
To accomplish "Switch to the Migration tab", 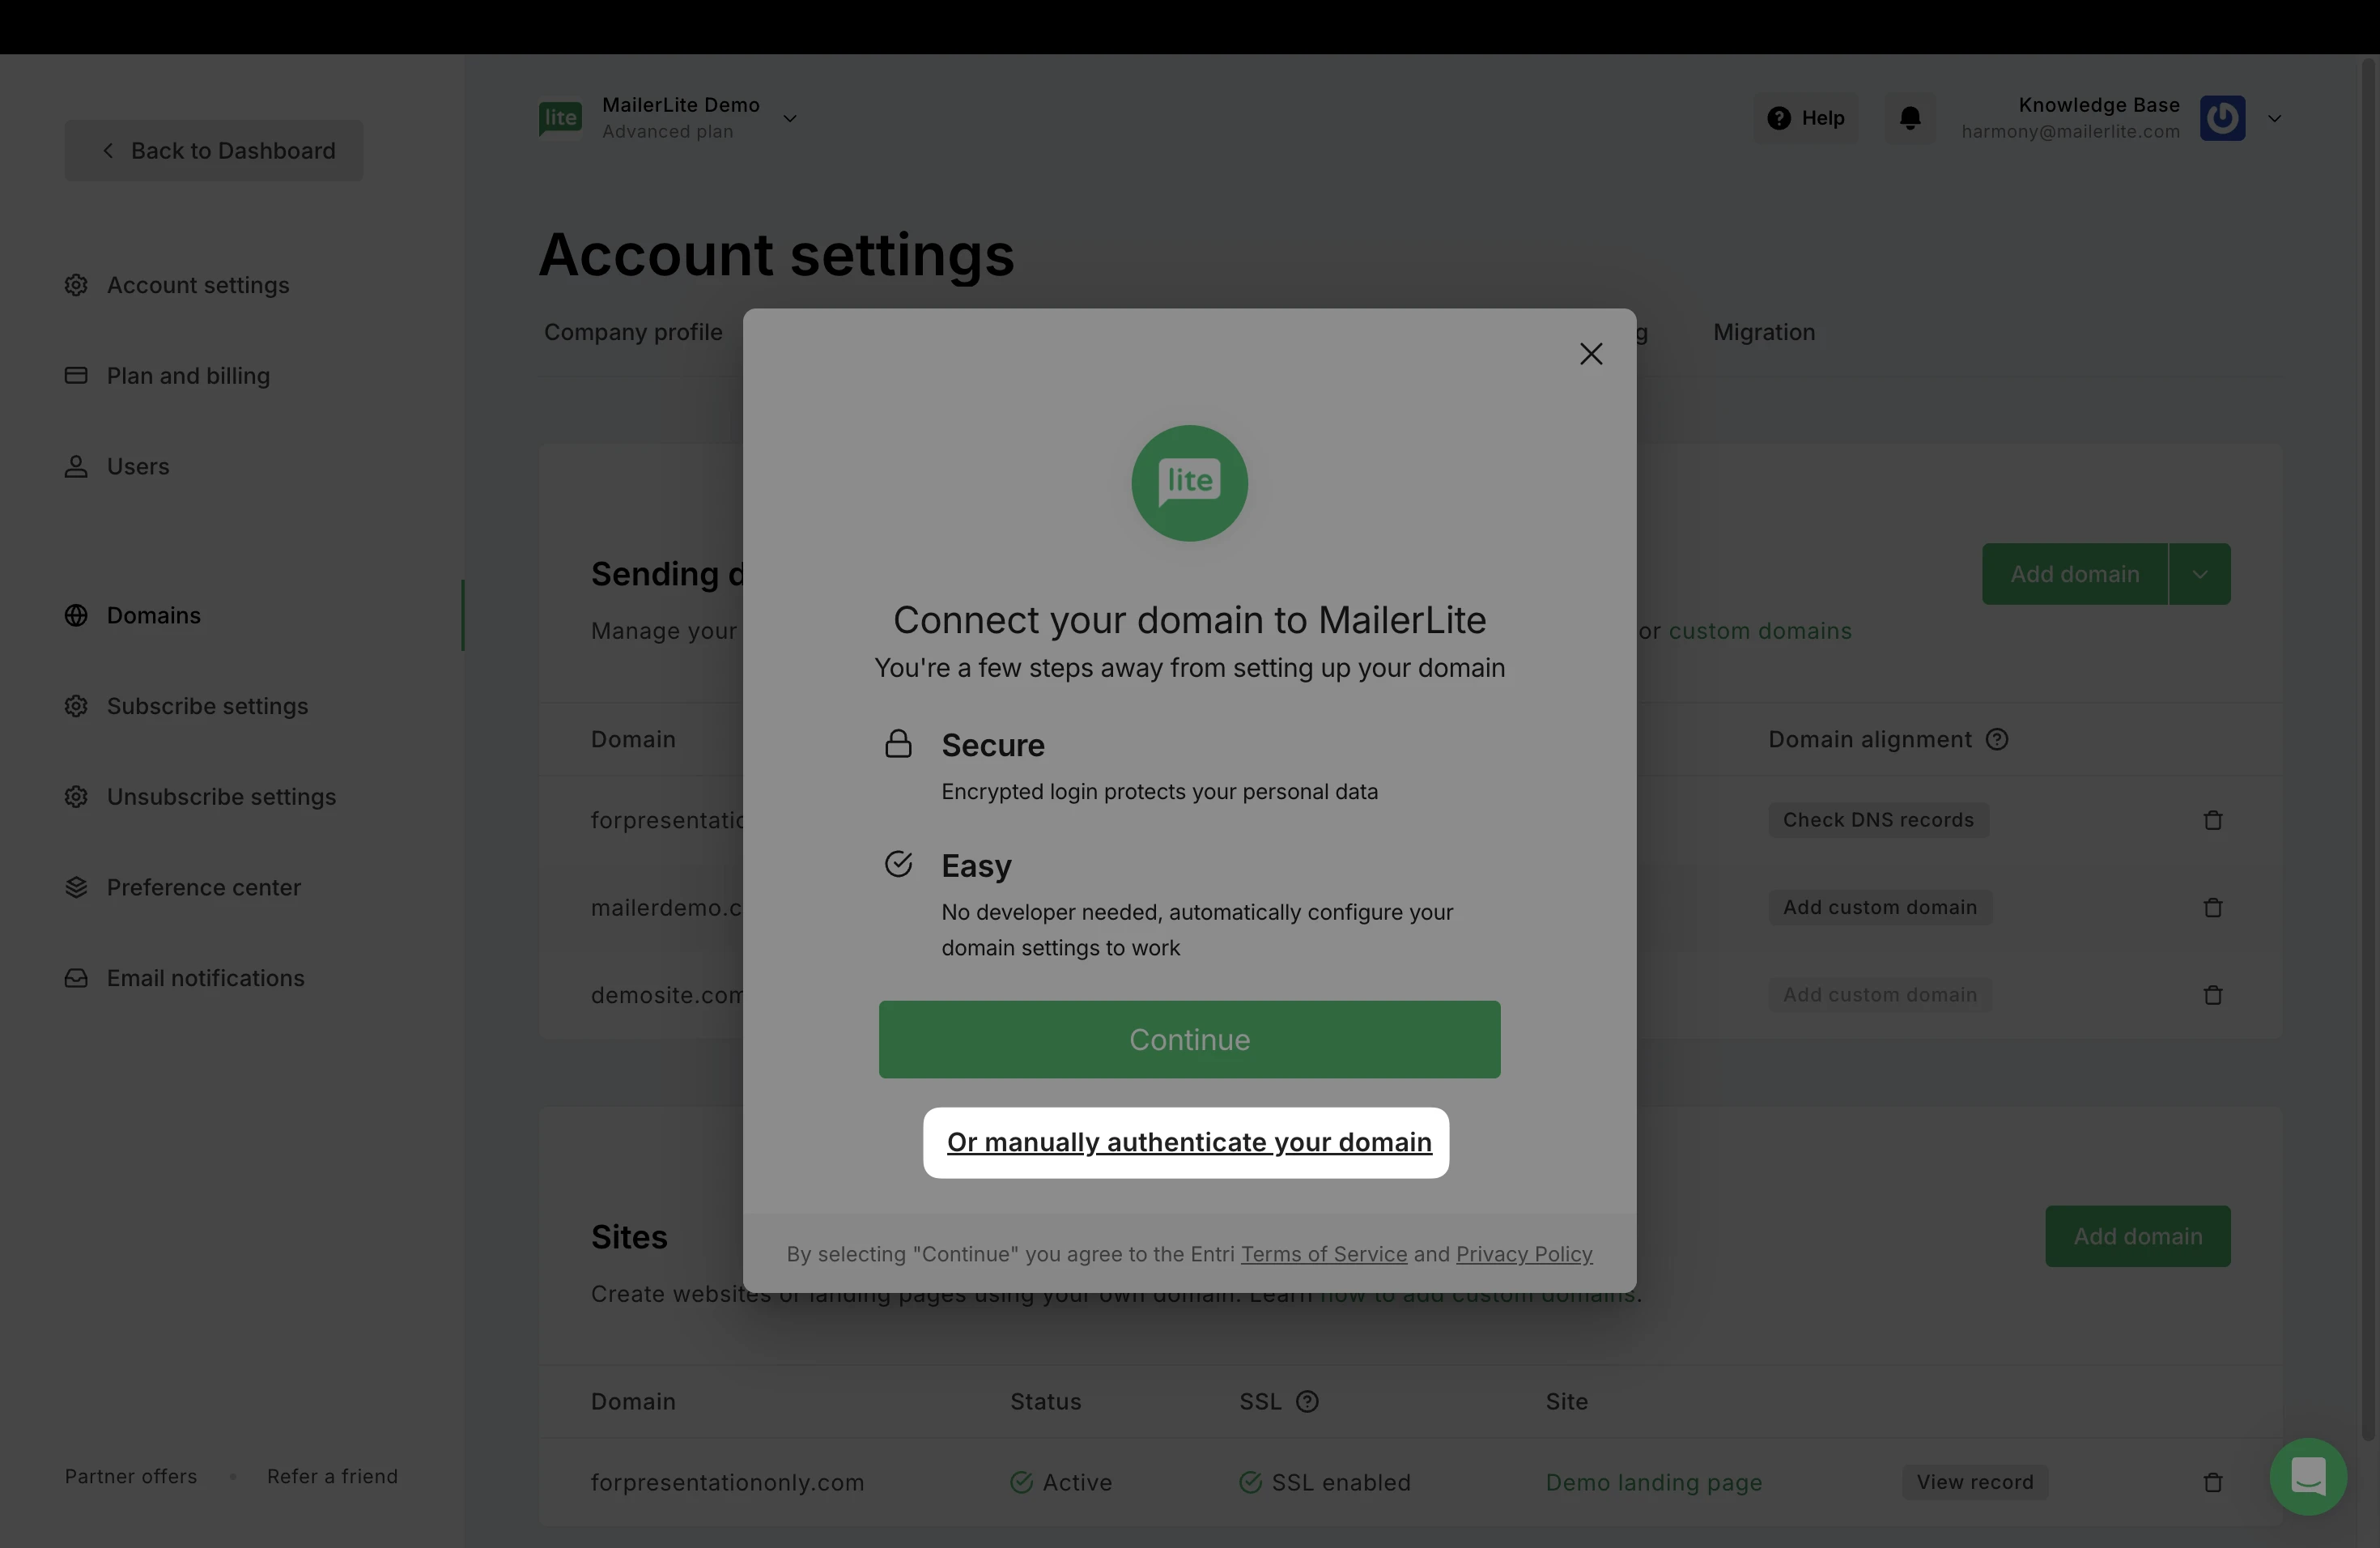I will [x=1764, y=332].
